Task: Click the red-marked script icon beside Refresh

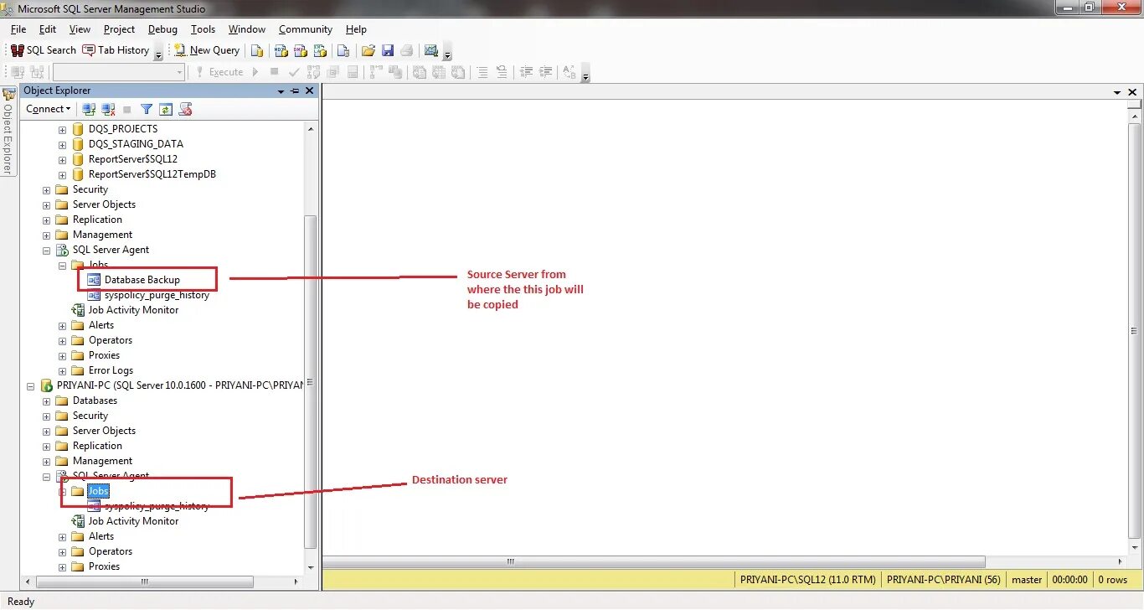Action: click(x=186, y=109)
